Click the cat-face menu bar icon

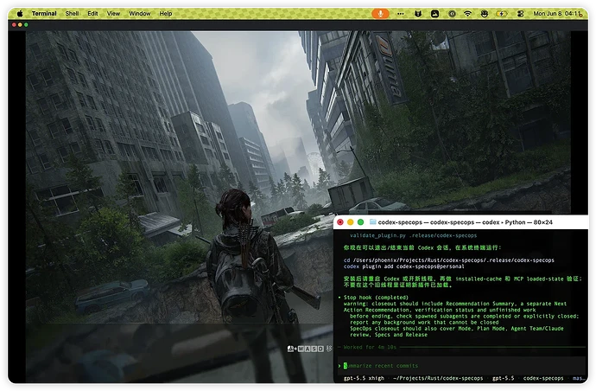pyautogui.click(x=418, y=13)
